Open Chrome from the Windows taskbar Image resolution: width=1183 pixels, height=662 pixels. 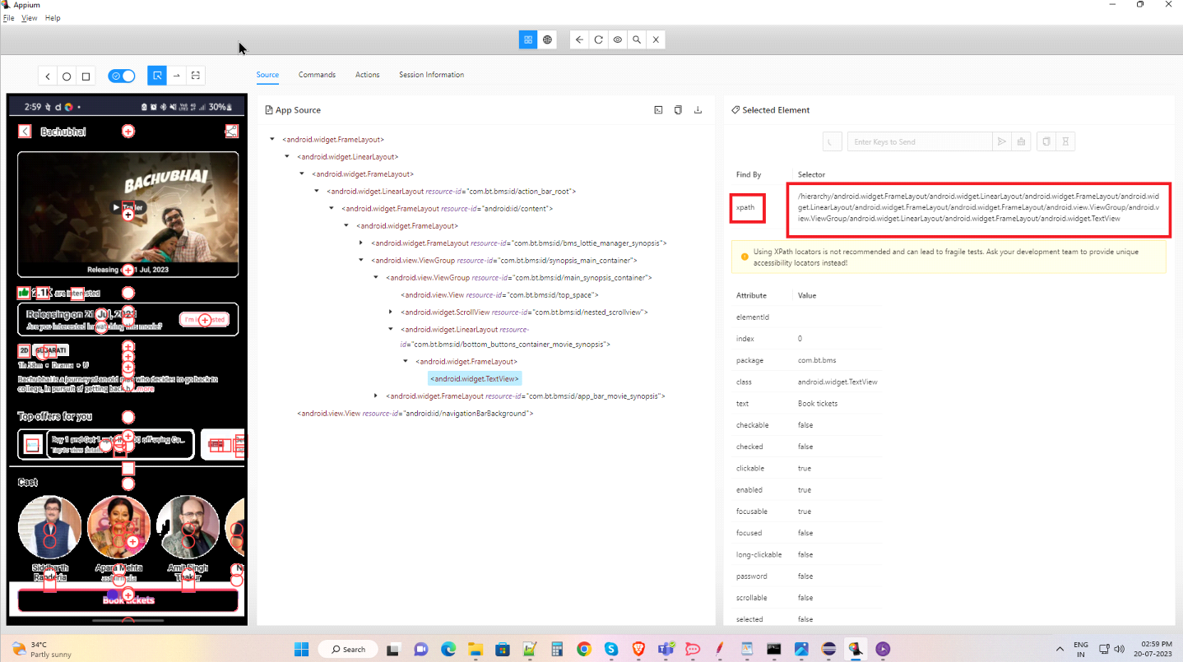tap(583, 649)
